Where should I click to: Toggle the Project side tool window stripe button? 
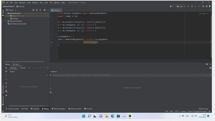point(3,13)
